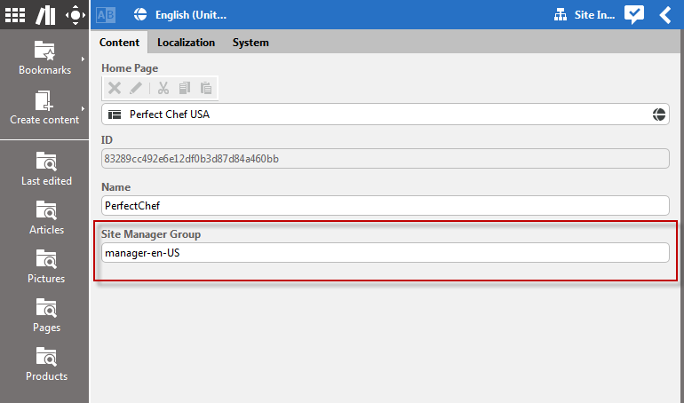Screen dimensions: 684x403
Task: Click the checkmark speech bubble icon
Action: tap(633, 14)
